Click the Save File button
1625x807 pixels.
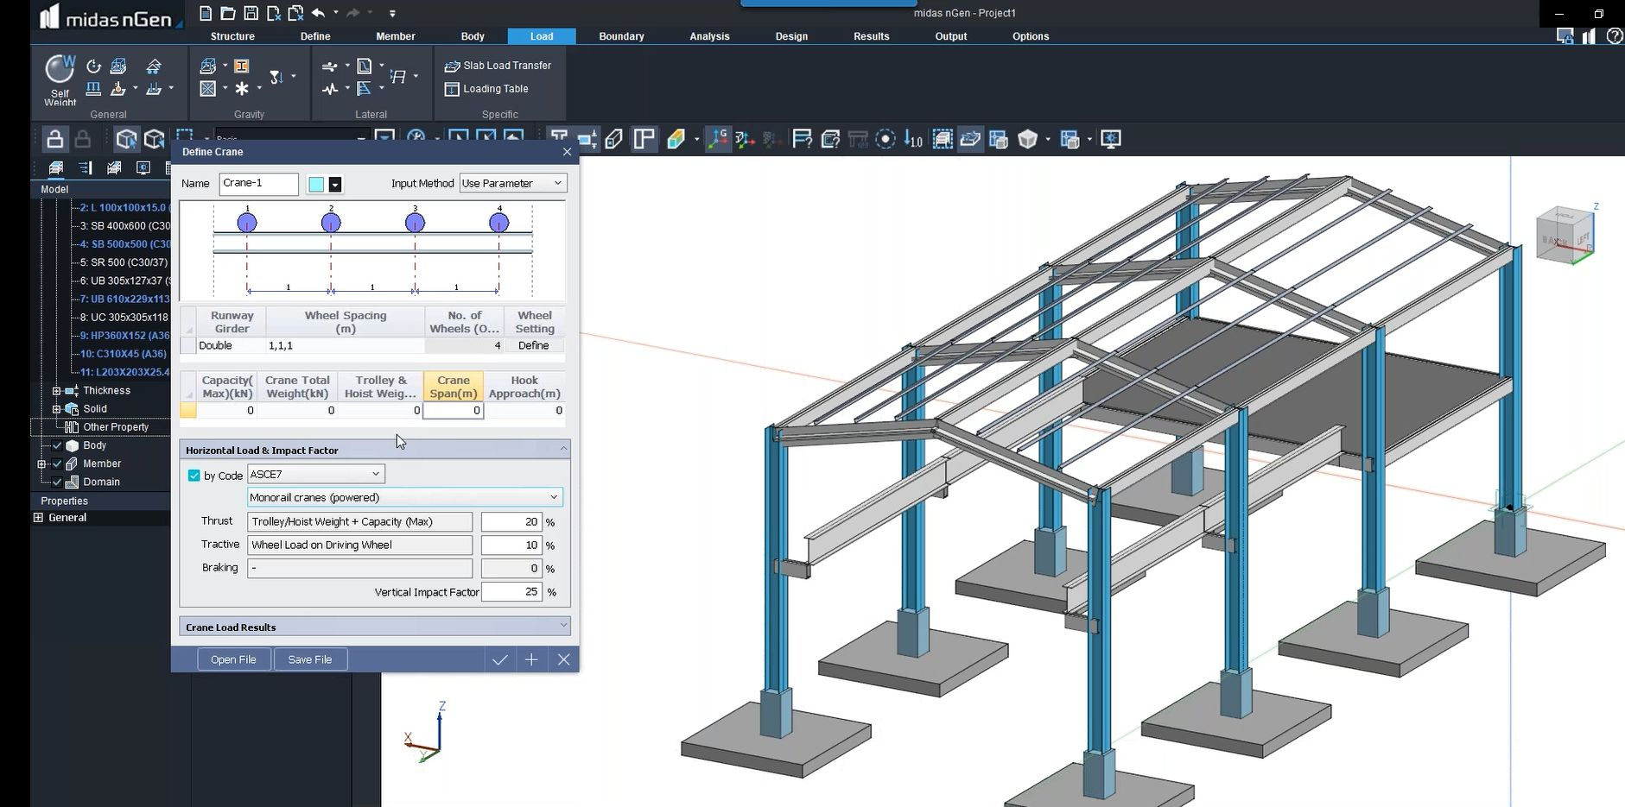point(310,659)
